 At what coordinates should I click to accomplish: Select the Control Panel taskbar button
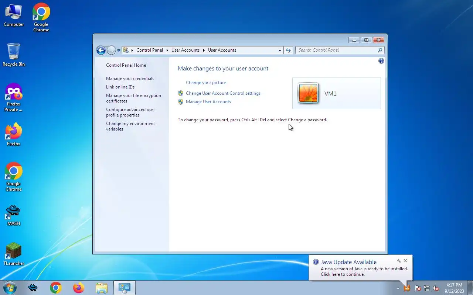point(125,288)
